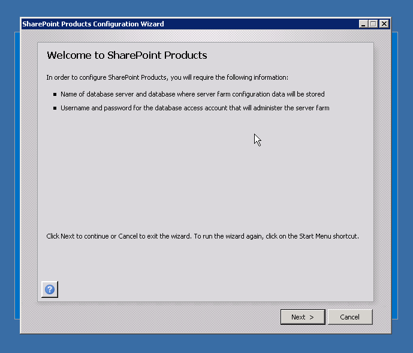Select the 'Name of database server' bullet text
Viewport: 413px width, 353px height.
[x=192, y=94]
